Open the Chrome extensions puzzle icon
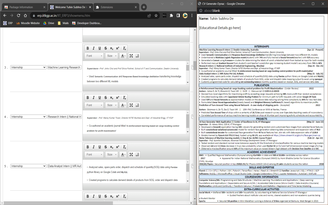The image size is (328, 205). click(171, 16)
